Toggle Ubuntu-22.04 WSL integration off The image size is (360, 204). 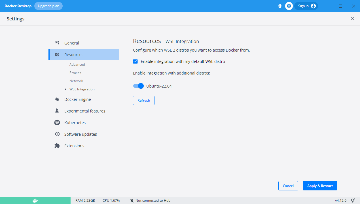138,86
